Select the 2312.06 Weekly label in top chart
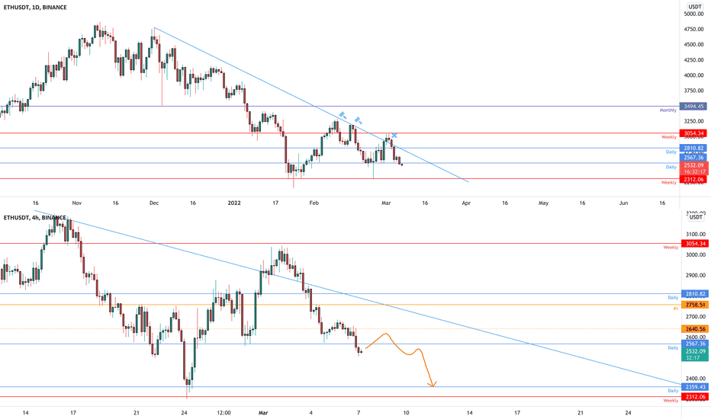Viewport: 711px width, 419px height. [x=693, y=179]
